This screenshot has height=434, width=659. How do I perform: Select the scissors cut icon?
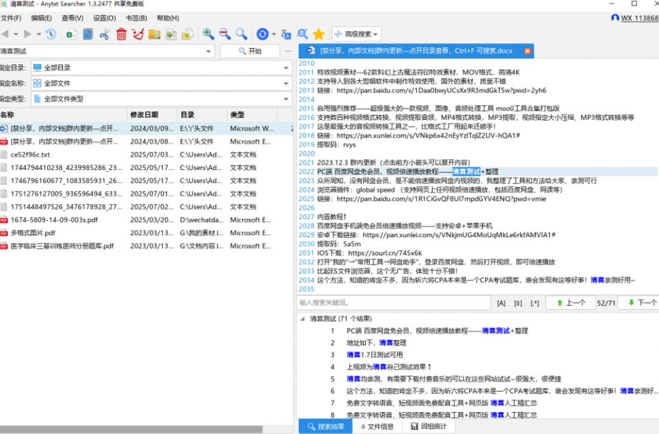click(103, 34)
